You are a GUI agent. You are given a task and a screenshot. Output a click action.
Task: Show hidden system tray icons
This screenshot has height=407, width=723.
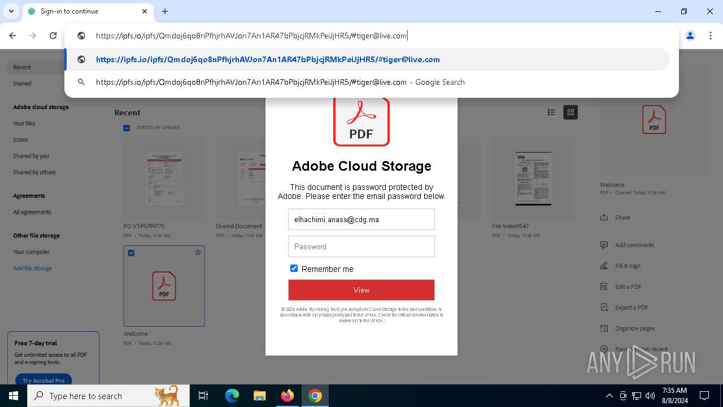609,396
